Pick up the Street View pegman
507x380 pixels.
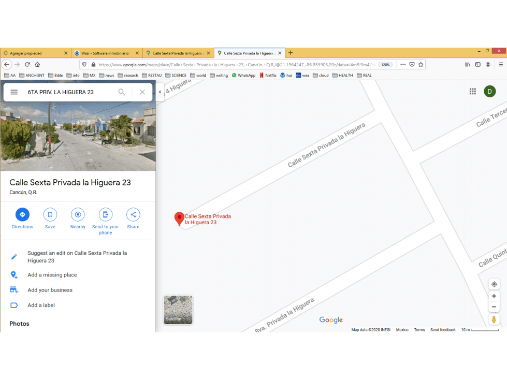pyautogui.click(x=494, y=319)
